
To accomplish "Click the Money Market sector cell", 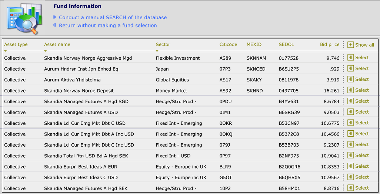I will click(171, 91).
